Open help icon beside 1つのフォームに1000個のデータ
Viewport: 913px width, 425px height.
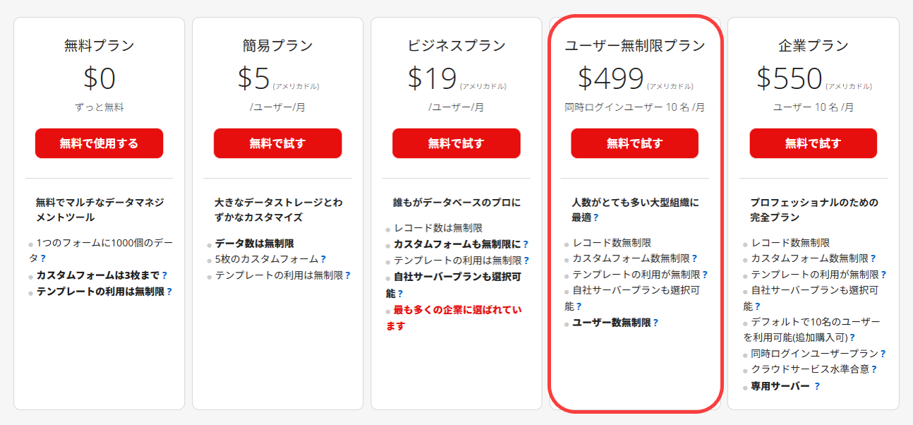point(43,258)
